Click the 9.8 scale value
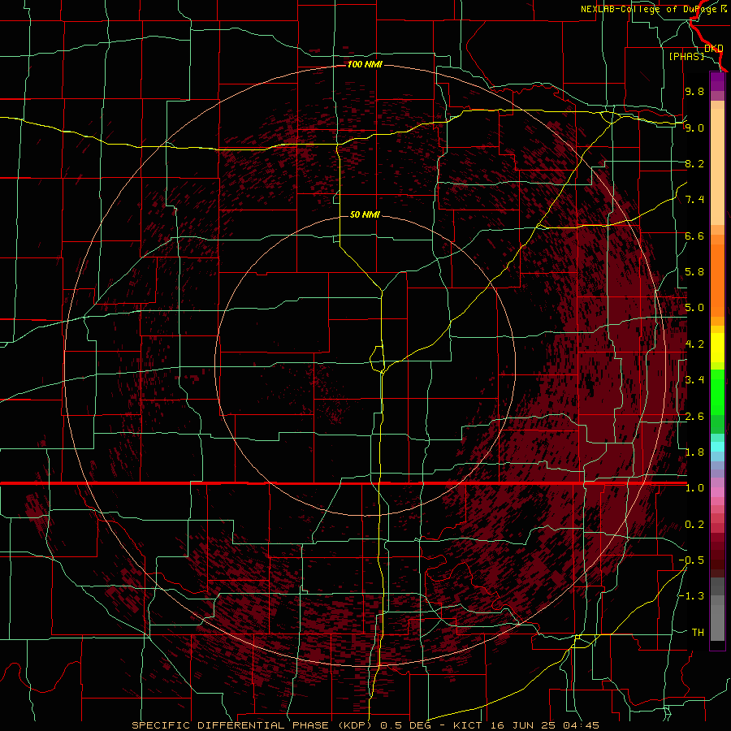 tap(694, 91)
